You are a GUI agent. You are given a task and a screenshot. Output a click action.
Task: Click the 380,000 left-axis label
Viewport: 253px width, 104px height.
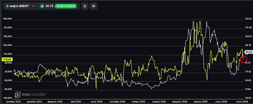[x=8, y=19]
